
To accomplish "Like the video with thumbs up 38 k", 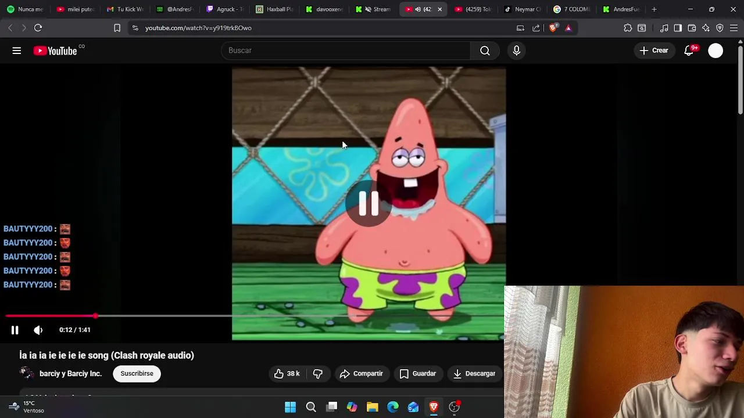I will (287, 373).
